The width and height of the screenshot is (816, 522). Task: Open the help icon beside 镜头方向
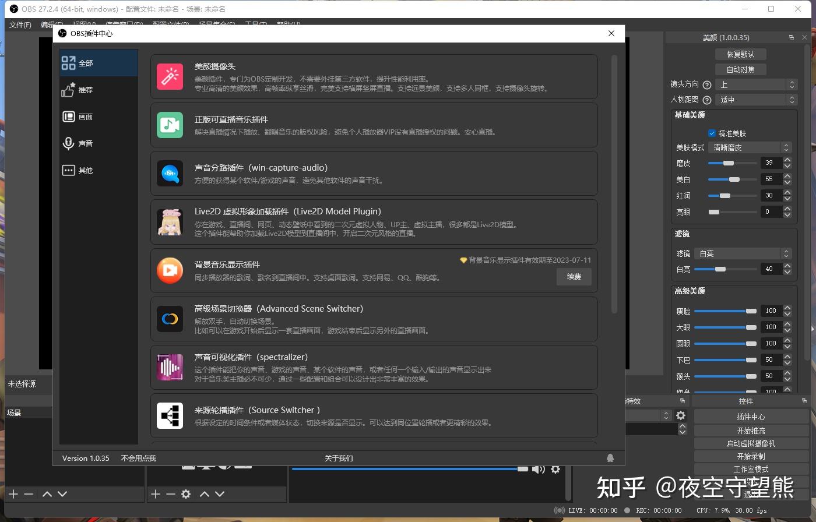pyautogui.click(x=707, y=84)
